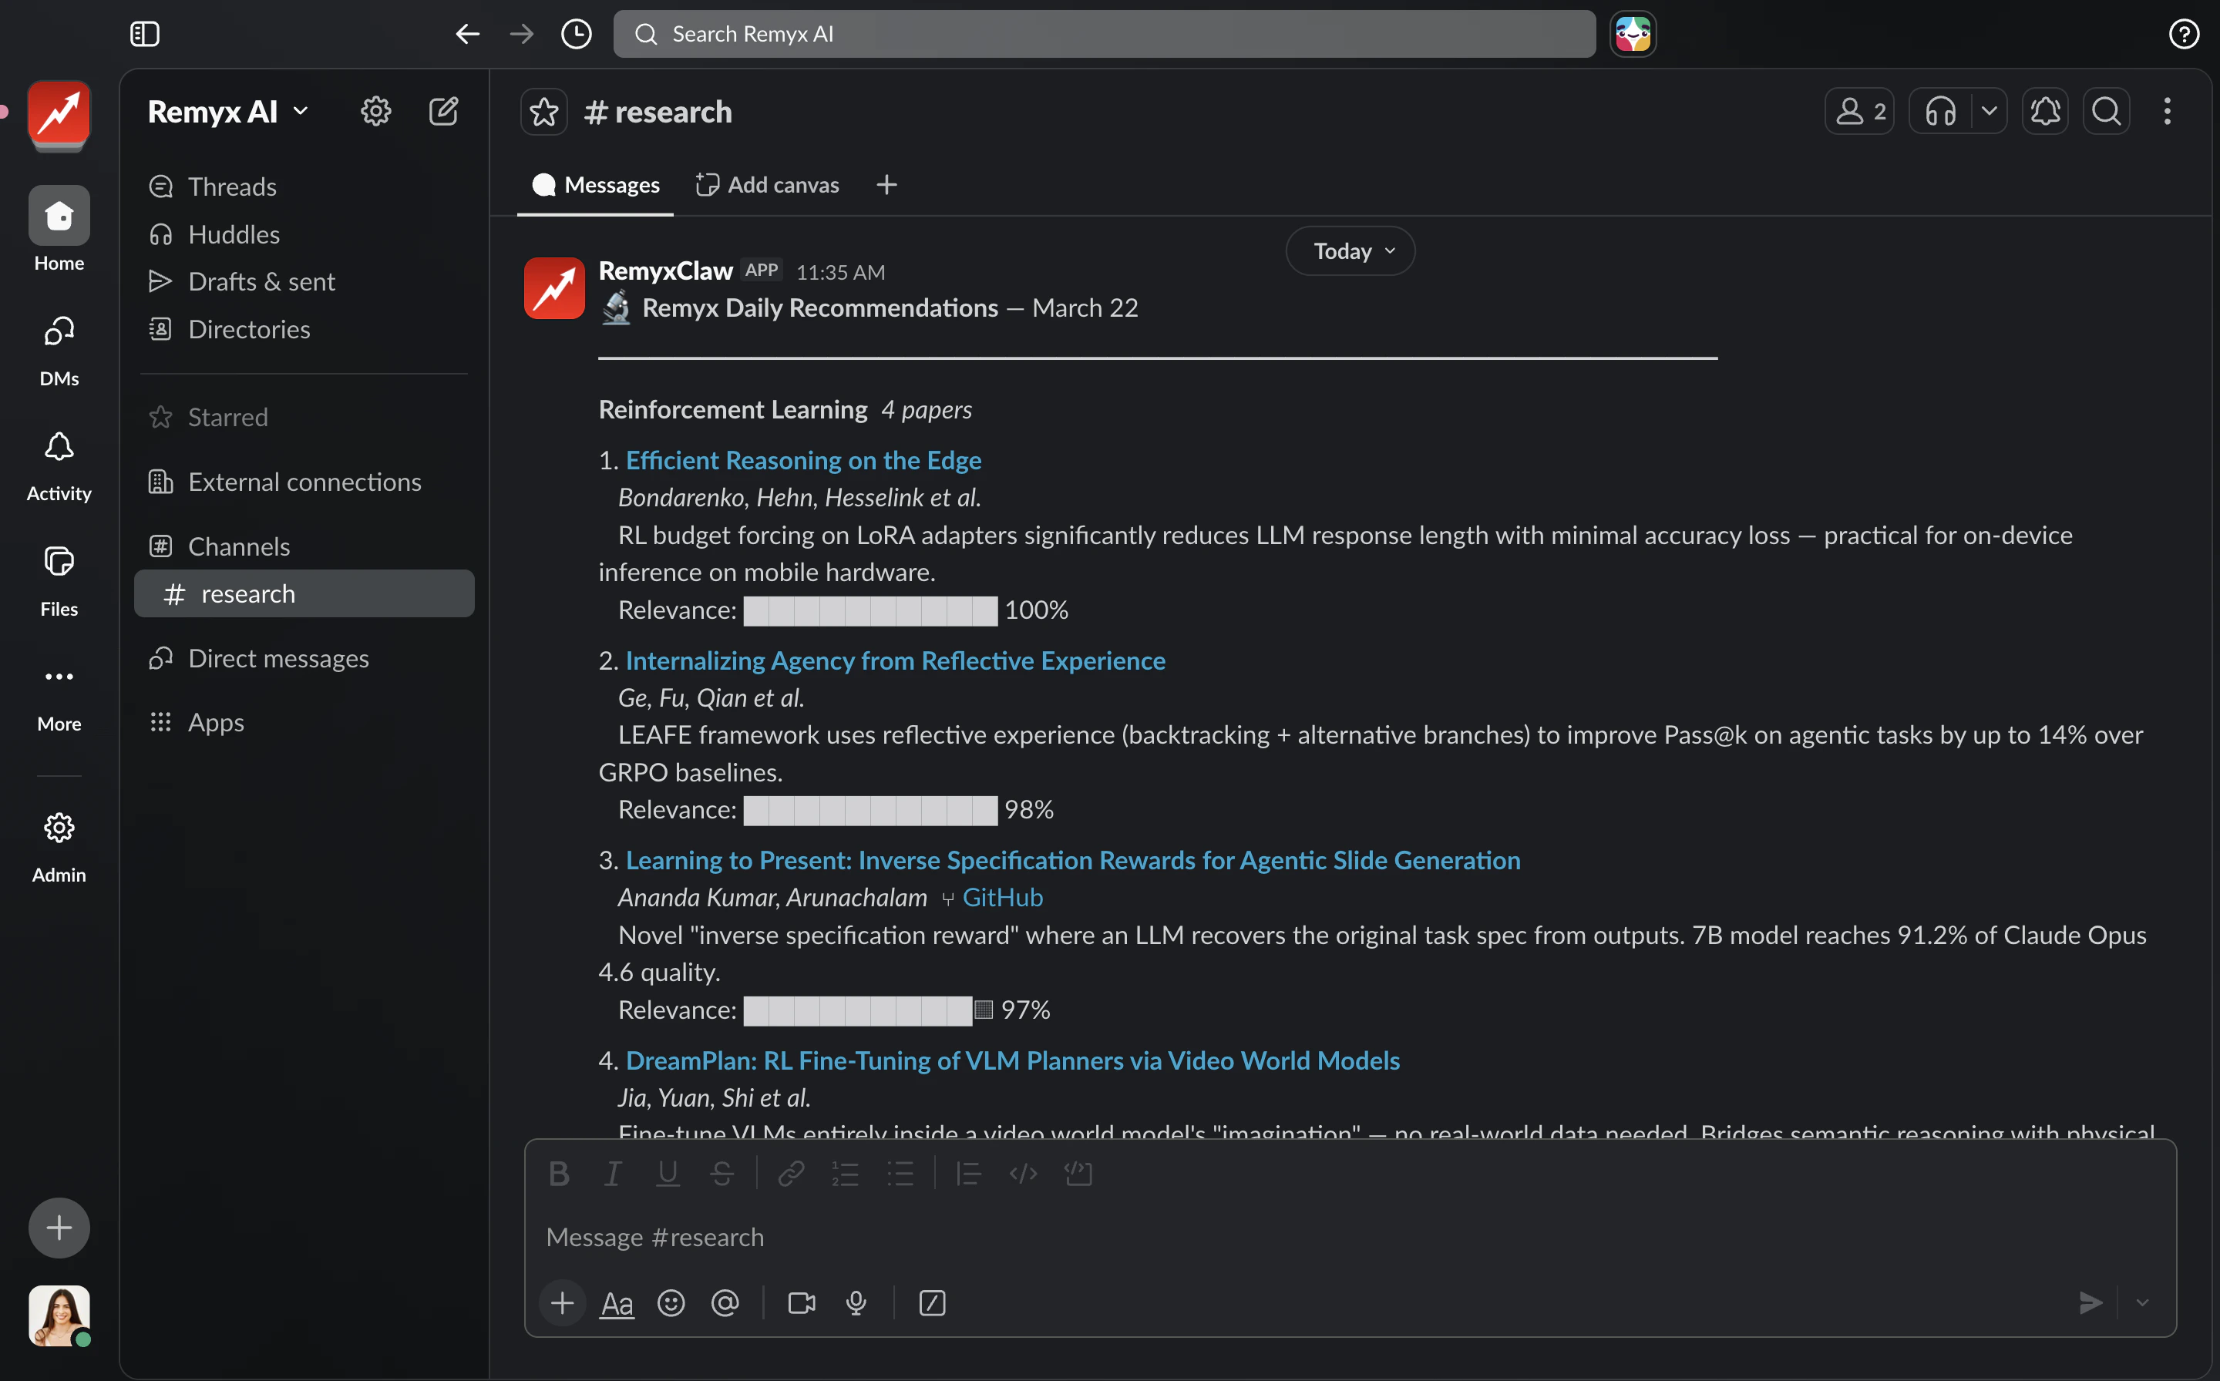The image size is (2220, 1381).
Task: Open the Remyx AI workspace menu
Action: (x=227, y=110)
